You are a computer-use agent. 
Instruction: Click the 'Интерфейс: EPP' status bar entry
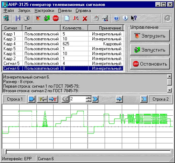19,159
